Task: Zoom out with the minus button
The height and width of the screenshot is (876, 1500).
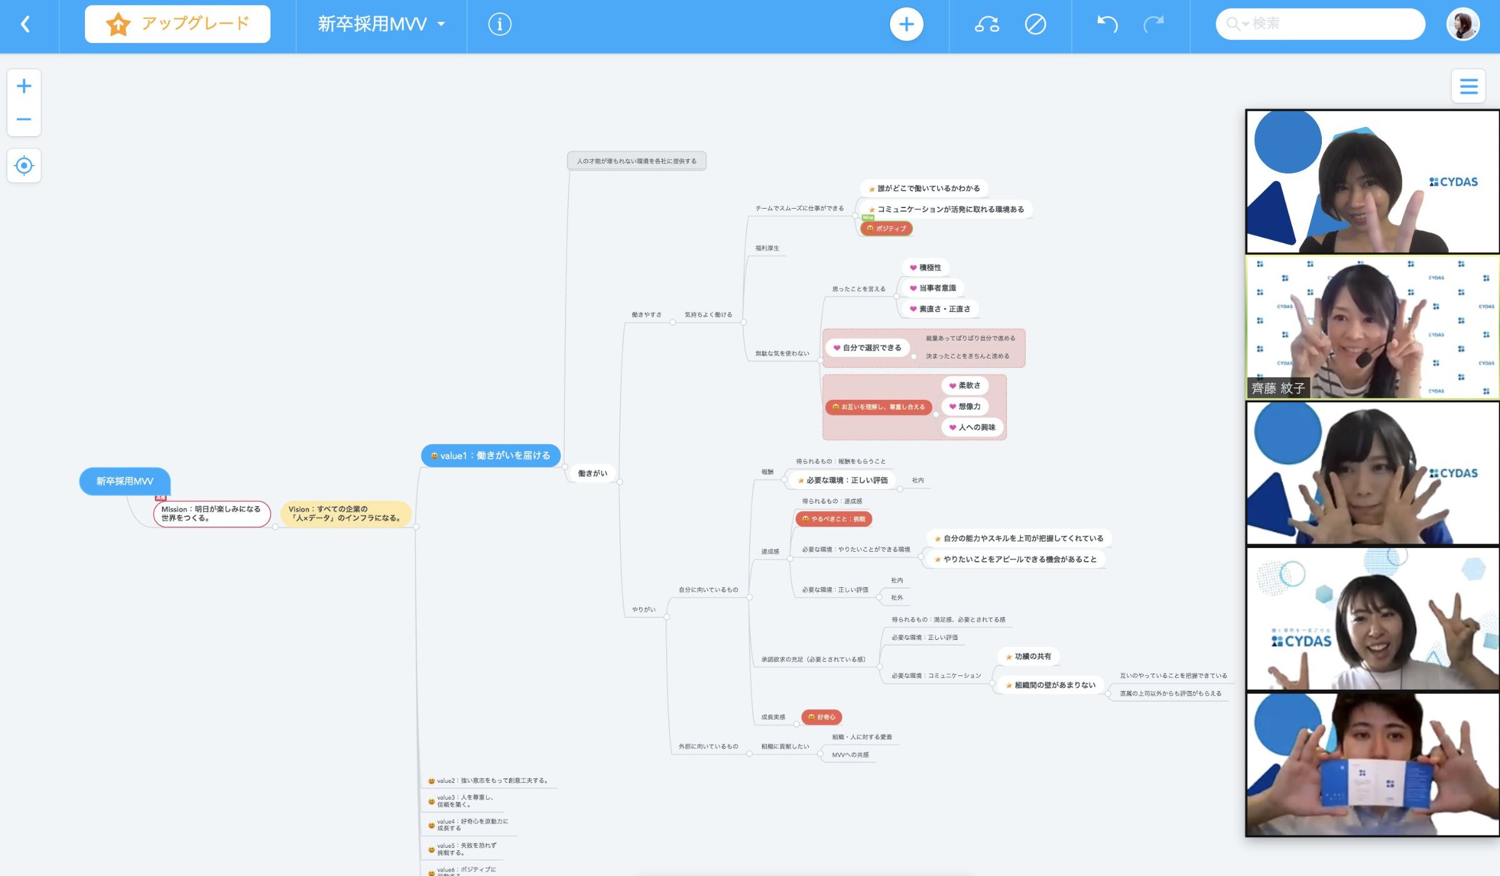Action: (x=24, y=119)
